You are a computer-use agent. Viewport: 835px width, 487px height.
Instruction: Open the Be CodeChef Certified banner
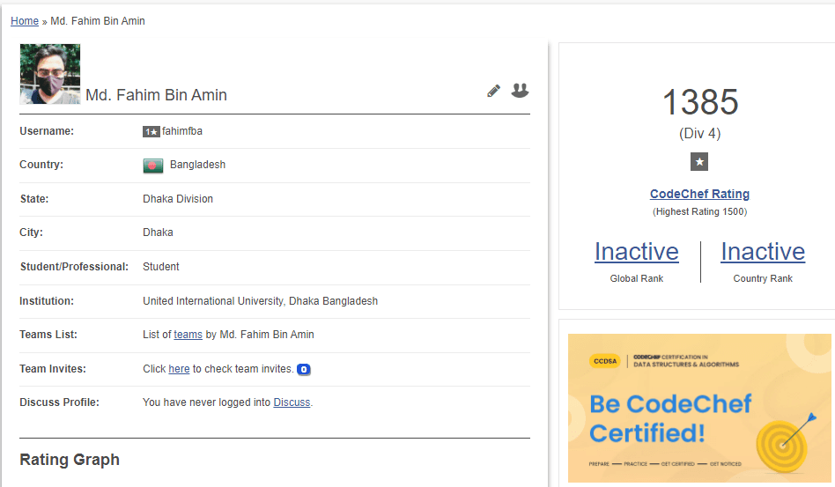pos(699,409)
